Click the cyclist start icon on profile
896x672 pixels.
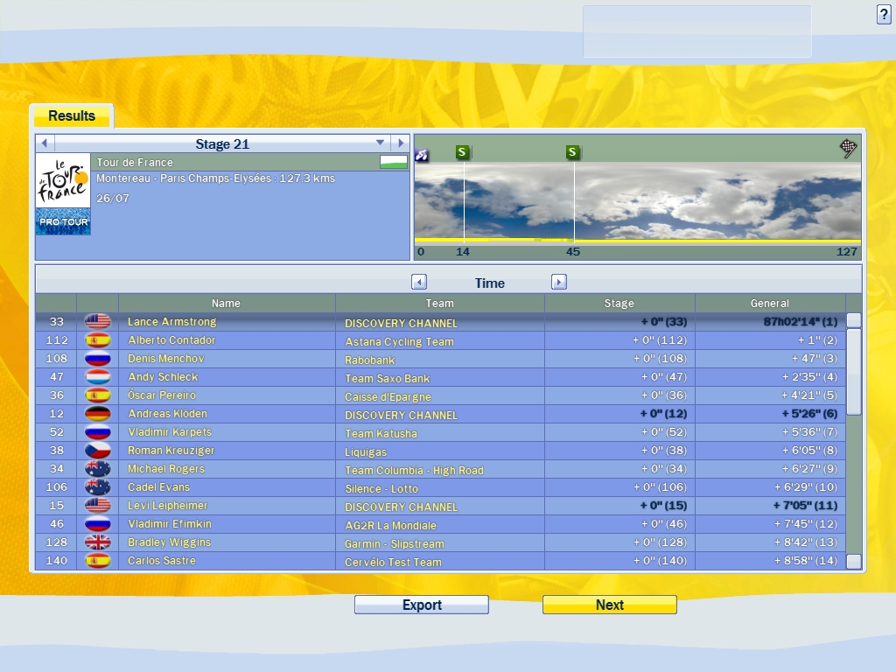pos(422,155)
